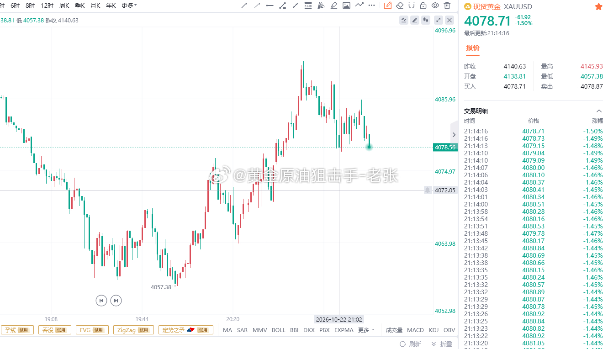Toggle the KDJ indicator
This screenshot has height=349, width=608.
click(434, 330)
